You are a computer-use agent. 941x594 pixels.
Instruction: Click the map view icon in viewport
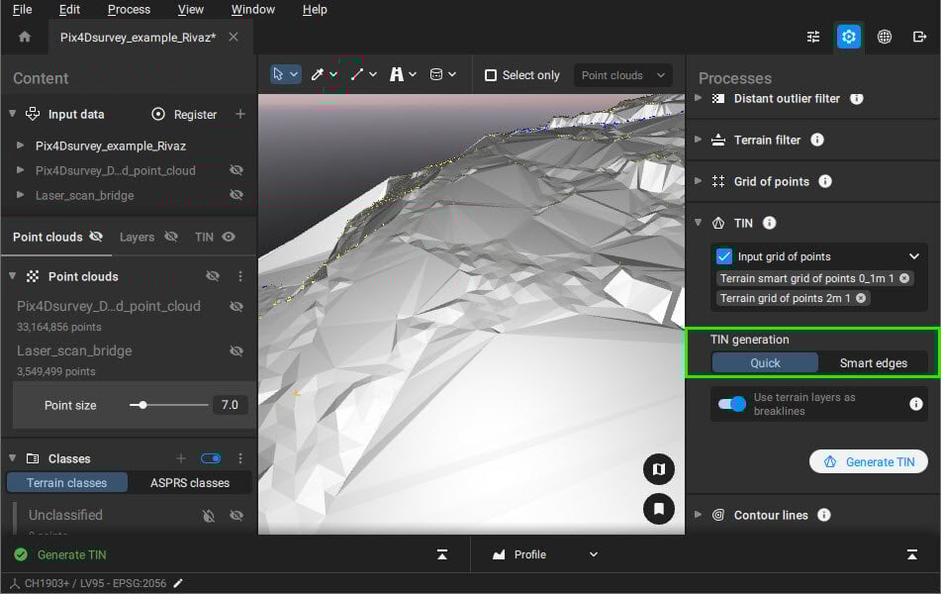point(658,469)
